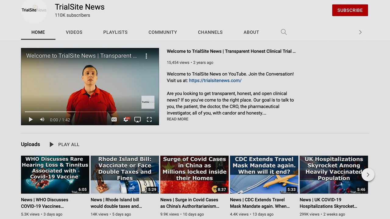The height and width of the screenshot is (219, 390).
Task: Open the video's three-dot more options menu
Action: (x=146, y=56)
